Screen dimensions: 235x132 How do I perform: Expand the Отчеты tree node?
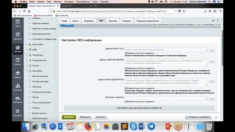(27, 66)
